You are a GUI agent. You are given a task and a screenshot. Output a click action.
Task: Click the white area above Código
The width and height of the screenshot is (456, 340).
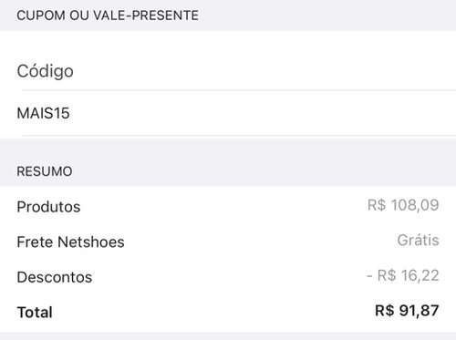pos(228,43)
